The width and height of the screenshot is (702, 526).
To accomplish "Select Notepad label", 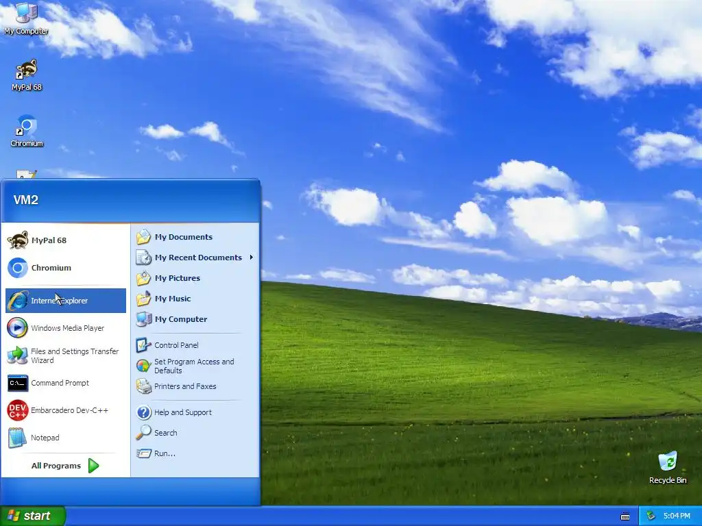I will (45, 438).
